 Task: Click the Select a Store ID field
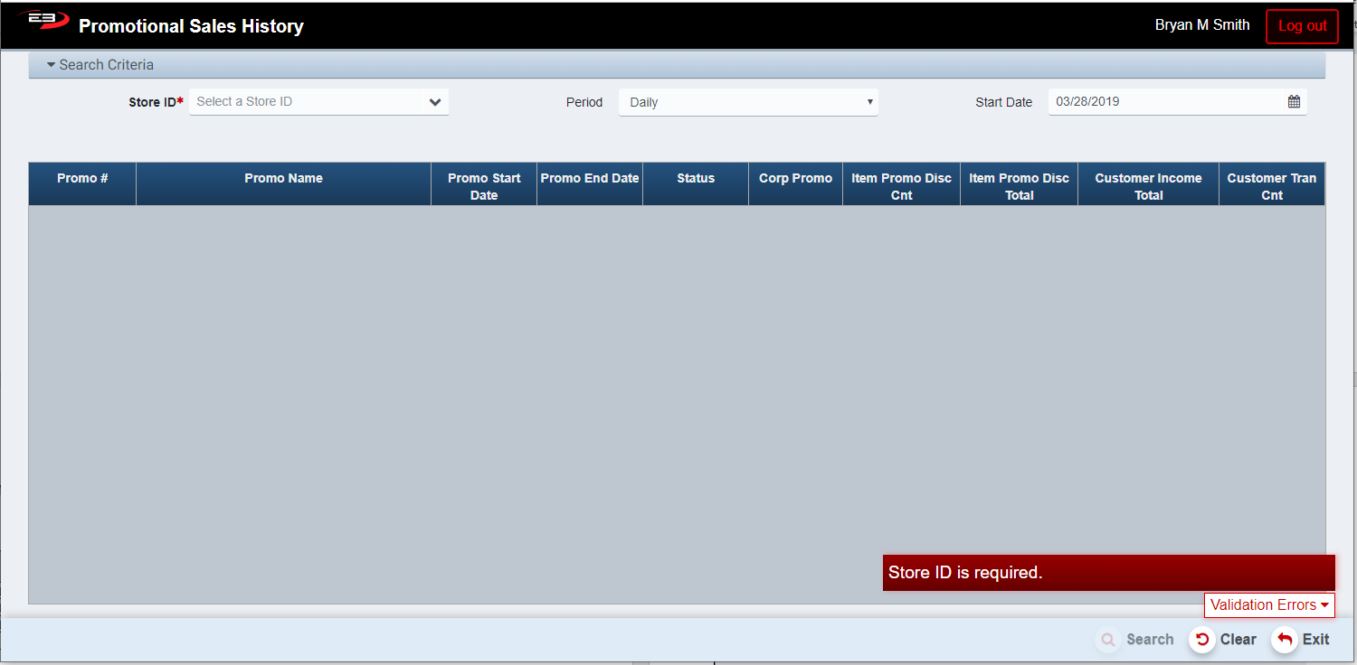306,102
